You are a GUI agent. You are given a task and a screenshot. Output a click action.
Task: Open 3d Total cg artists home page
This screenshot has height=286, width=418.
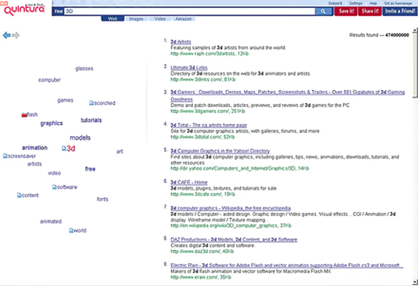click(209, 125)
